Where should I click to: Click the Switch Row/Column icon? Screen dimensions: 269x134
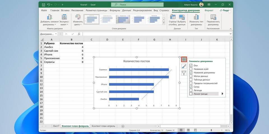(173, 17)
